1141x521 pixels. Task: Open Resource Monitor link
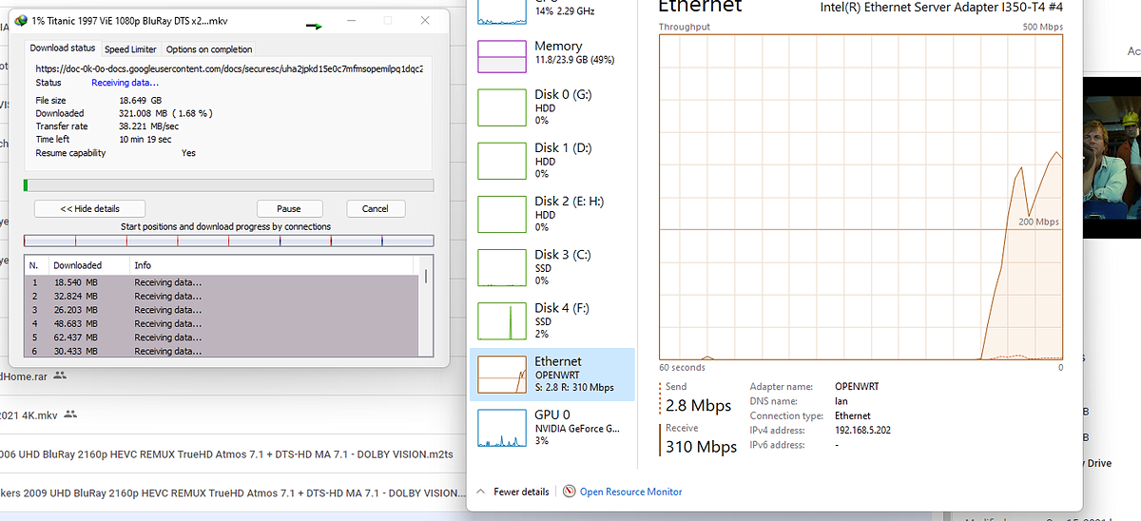coord(630,492)
